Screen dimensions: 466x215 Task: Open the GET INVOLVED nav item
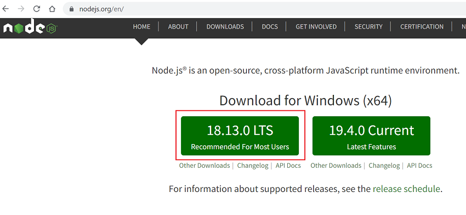316,27
